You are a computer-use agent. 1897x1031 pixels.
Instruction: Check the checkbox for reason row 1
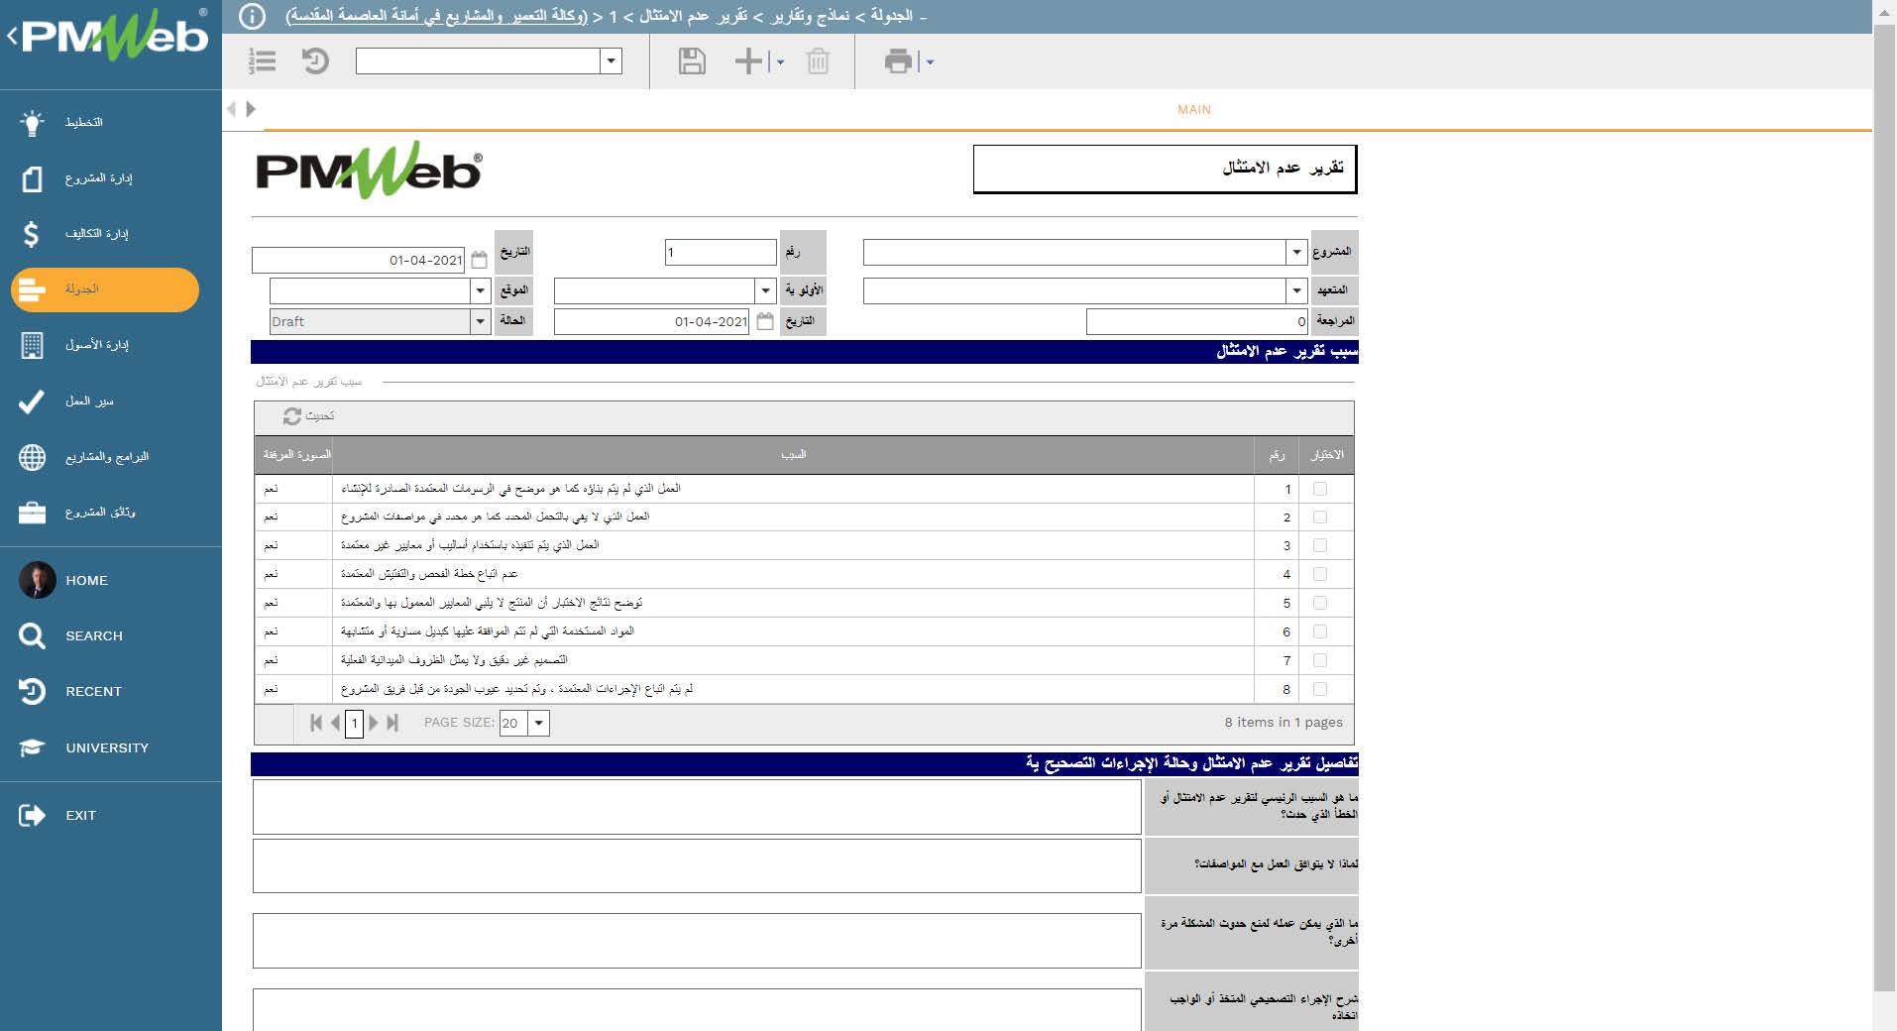click(1319, 489)
